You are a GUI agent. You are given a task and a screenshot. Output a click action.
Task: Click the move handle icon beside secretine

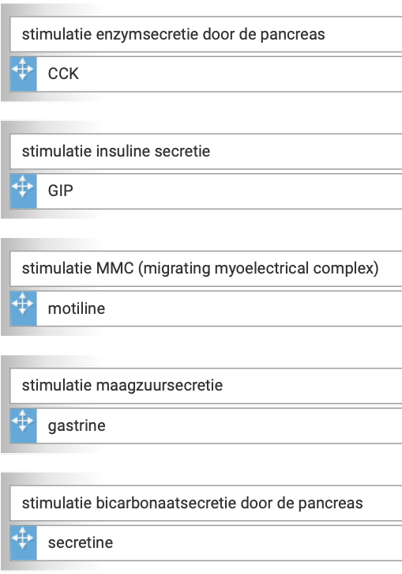[24, 542]
